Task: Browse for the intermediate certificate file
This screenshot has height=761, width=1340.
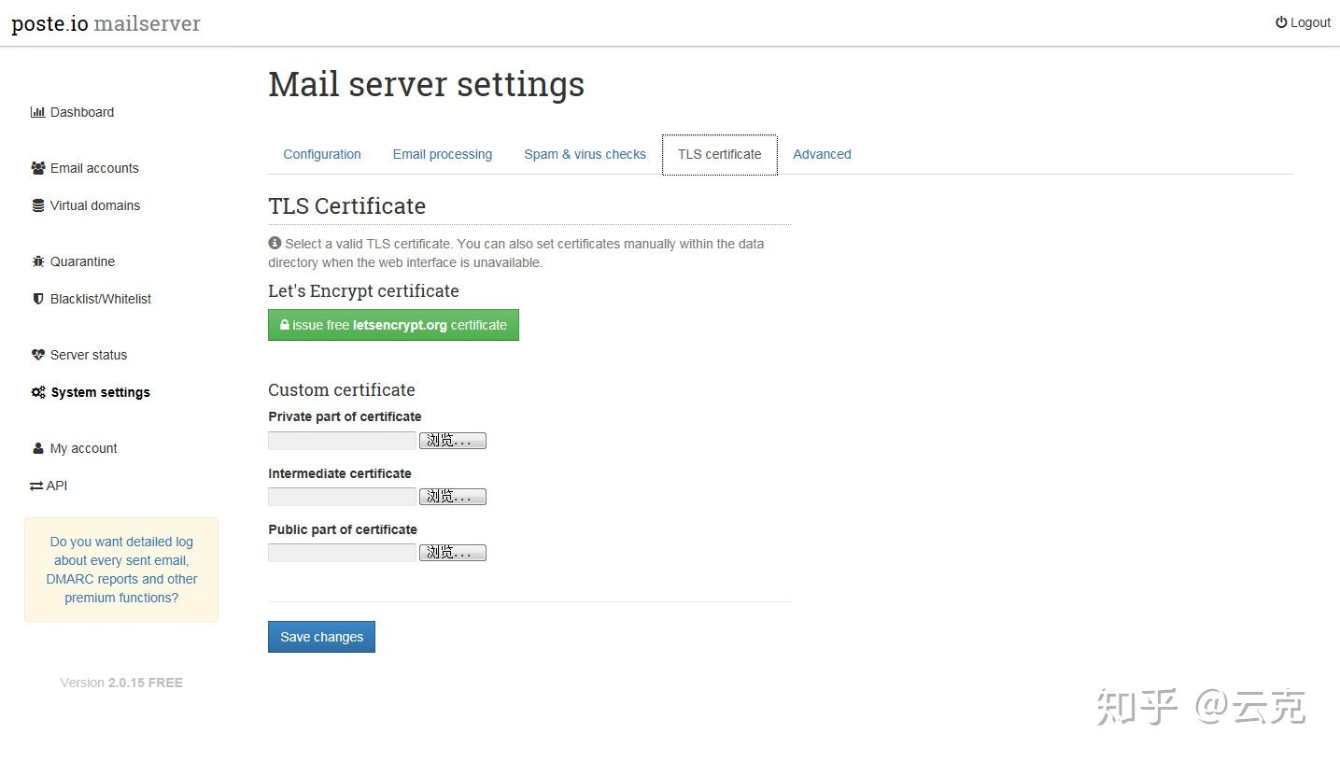Action: point(453,497)
